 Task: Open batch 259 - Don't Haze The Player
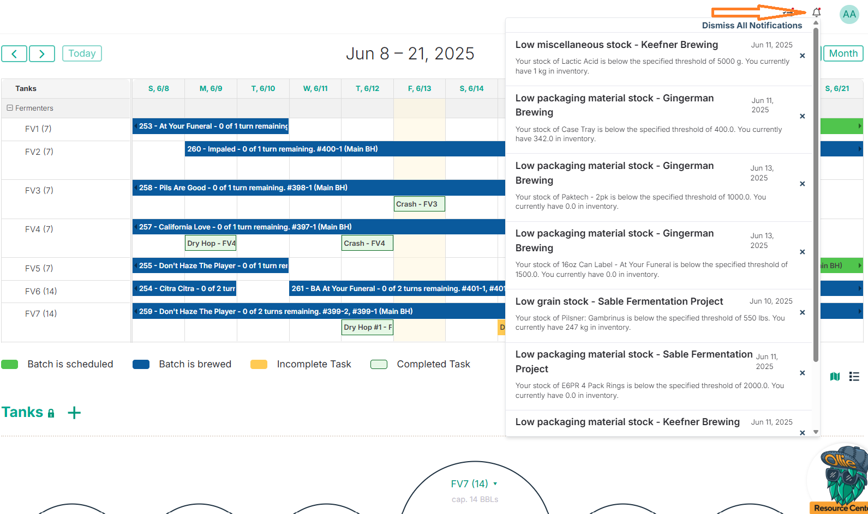tap(319, 311)
